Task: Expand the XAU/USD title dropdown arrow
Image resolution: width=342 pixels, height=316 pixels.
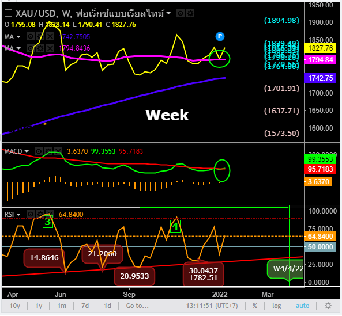Action: (x=168, y=13)
